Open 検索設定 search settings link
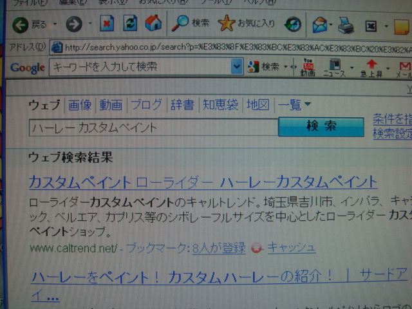This screenshot has height=309, width=412. tap(392, 133)
